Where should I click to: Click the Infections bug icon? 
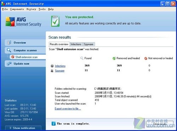click(x=52, y=66)
